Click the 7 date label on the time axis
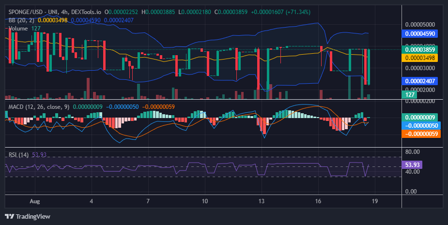The height and width of the screenshot is (225, 448). pyautogui.click(x=148, y=201)
